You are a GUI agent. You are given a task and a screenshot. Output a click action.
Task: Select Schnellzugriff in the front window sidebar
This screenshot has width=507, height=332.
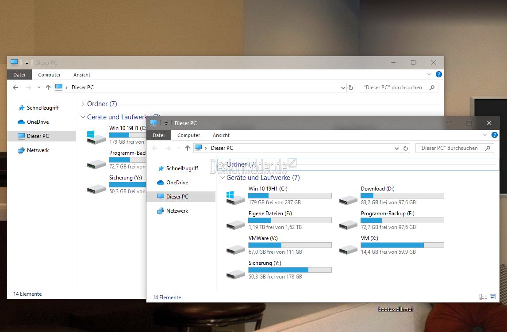coord(181,168)
